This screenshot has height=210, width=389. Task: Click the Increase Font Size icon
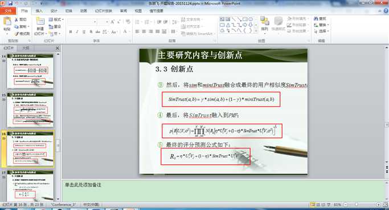point(113,22)
